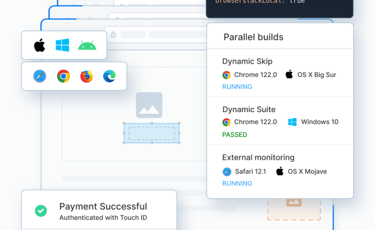
Task: Click Chrome 122.0 text in Dynamic Skip
Action: coord(256,75)
